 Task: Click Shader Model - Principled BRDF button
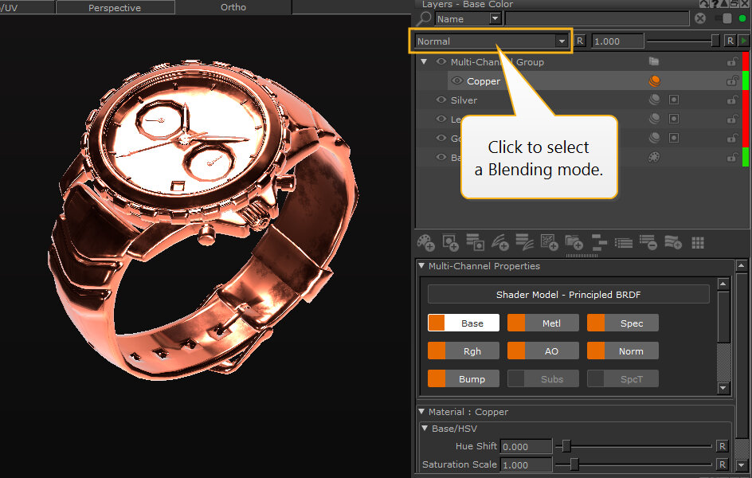(568, 295)
